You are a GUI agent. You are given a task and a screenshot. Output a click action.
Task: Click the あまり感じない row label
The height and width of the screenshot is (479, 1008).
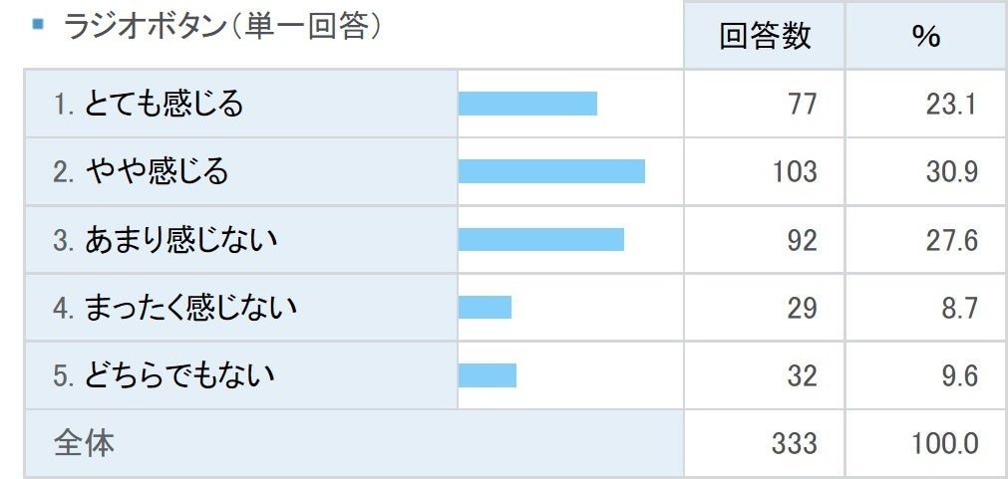(167, 239)
